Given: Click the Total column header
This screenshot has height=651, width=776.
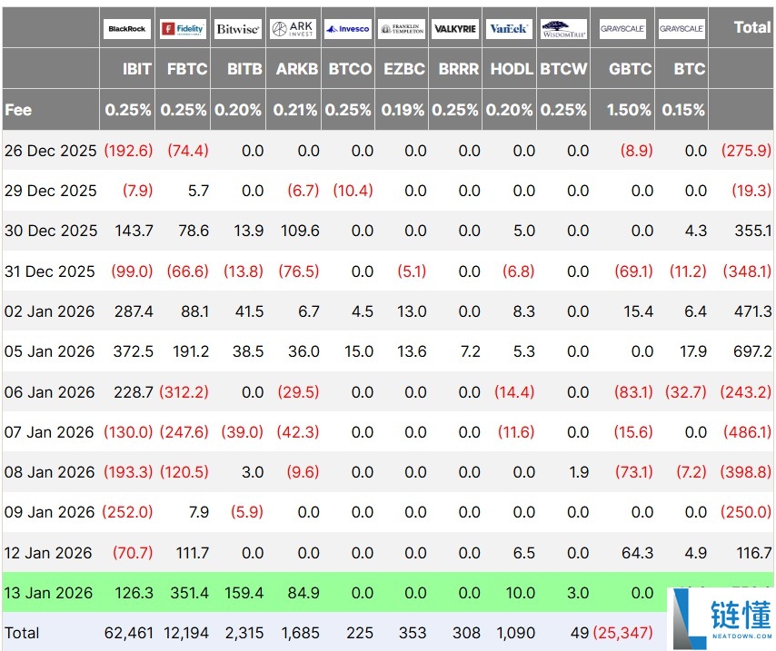Looking at the screenshot, I should 752,27.
